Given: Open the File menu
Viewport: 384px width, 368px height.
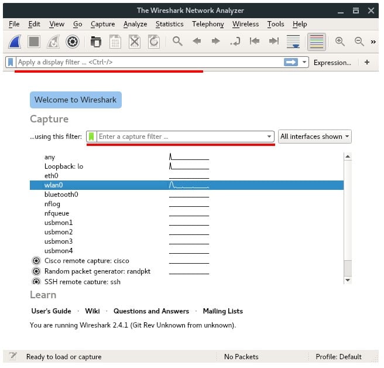Looking at the screenshot, I should pos(14,24).
